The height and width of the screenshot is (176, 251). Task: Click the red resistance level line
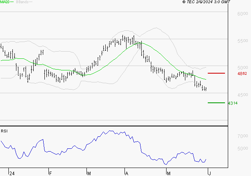coord(216,73)
